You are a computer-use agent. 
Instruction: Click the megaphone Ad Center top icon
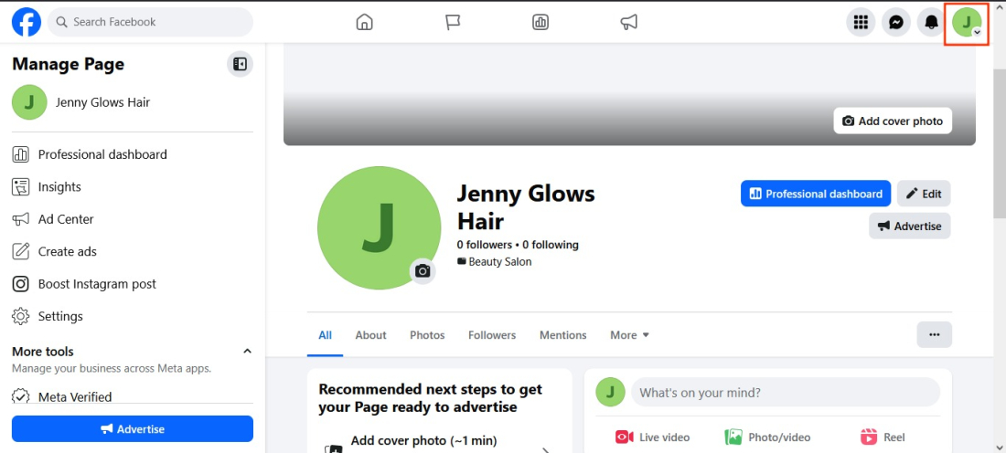click(629, 22)
